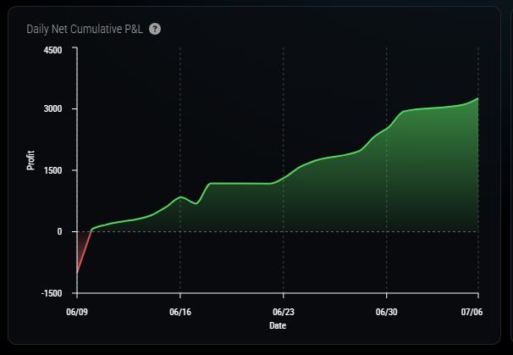
Task: Select the 1500 value on the Profit axis
Action: click(53, 170)
